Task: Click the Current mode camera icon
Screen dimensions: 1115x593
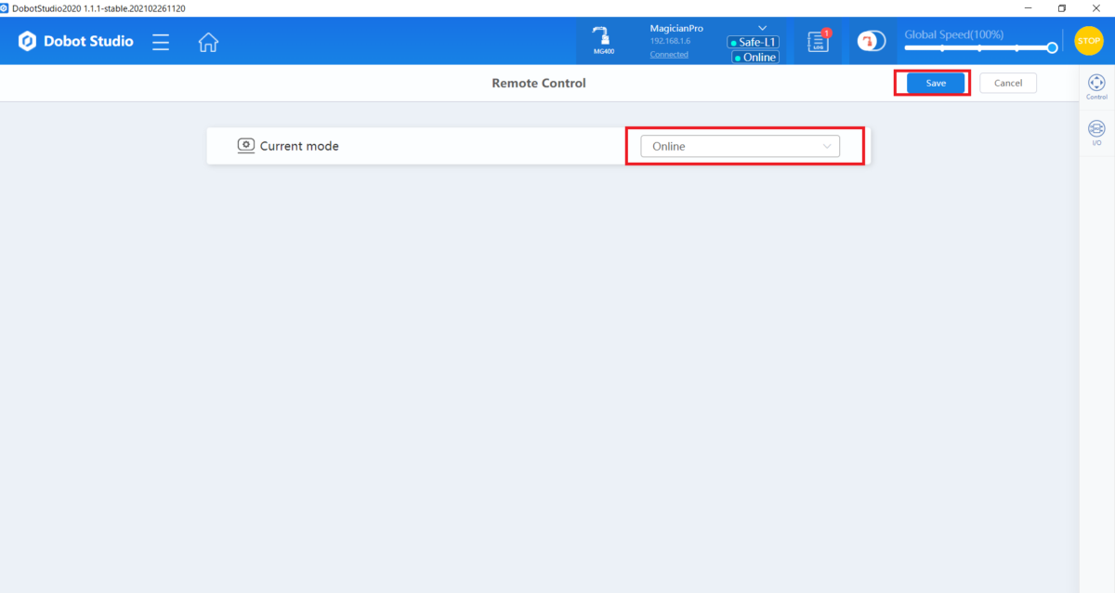Action: click(245, 146)
